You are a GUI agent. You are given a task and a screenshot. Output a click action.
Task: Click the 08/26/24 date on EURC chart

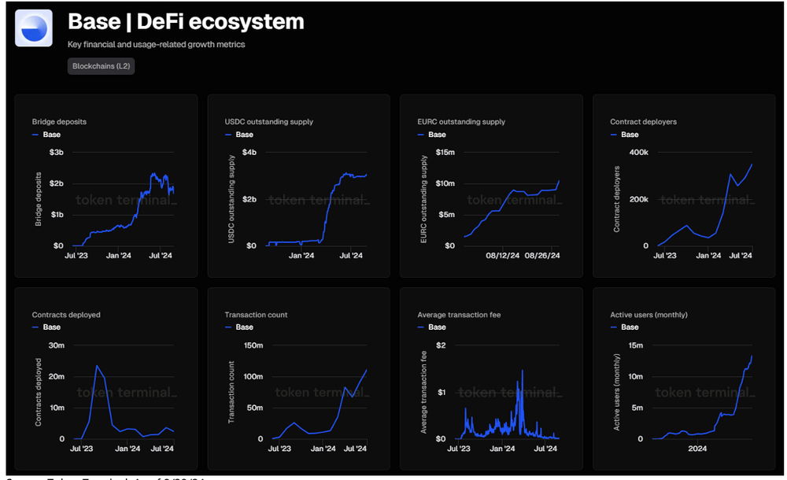[x=542, y=256]
